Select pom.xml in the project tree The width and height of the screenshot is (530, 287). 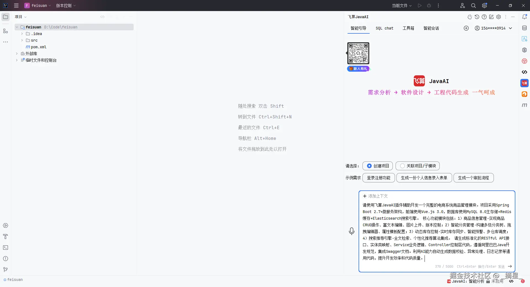click(x=39, y=47)
